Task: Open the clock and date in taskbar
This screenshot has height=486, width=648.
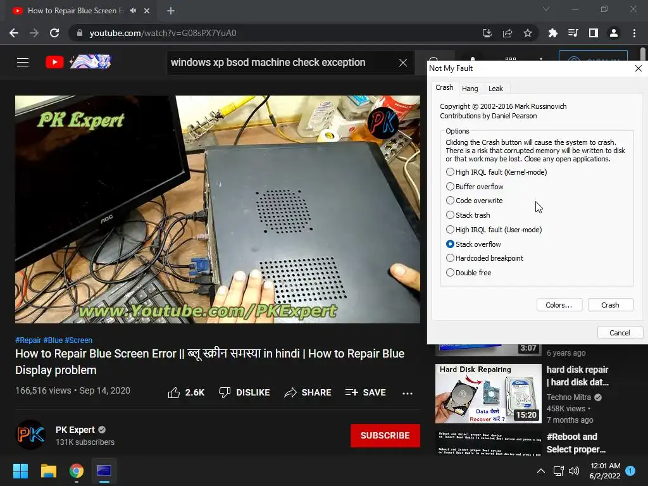Action: tap(605, 471)
